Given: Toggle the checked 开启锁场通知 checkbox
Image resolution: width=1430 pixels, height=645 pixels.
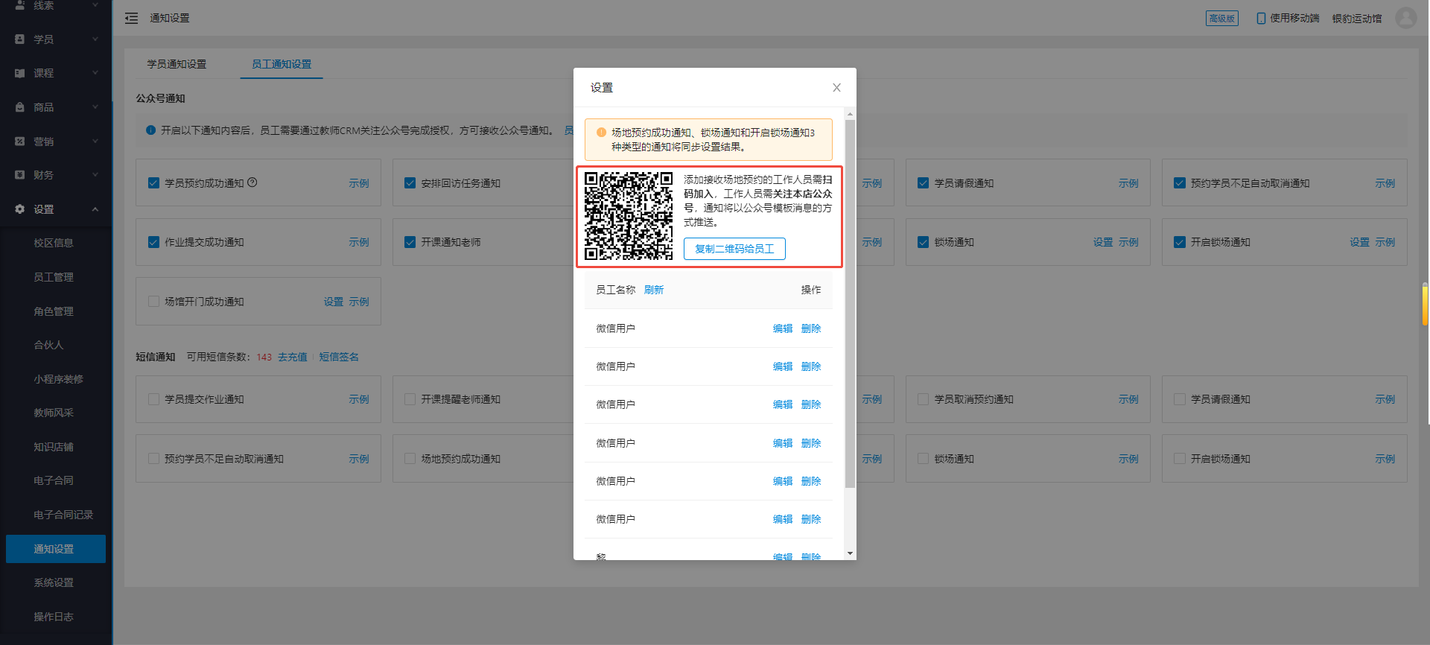Looking at the screenshot, I should pyautogui.click(x=1180, y=242).
